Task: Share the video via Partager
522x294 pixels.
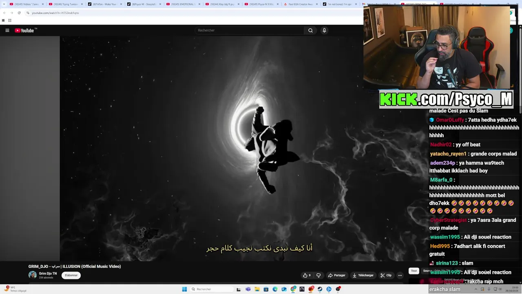Action: [x=337, y=275]
